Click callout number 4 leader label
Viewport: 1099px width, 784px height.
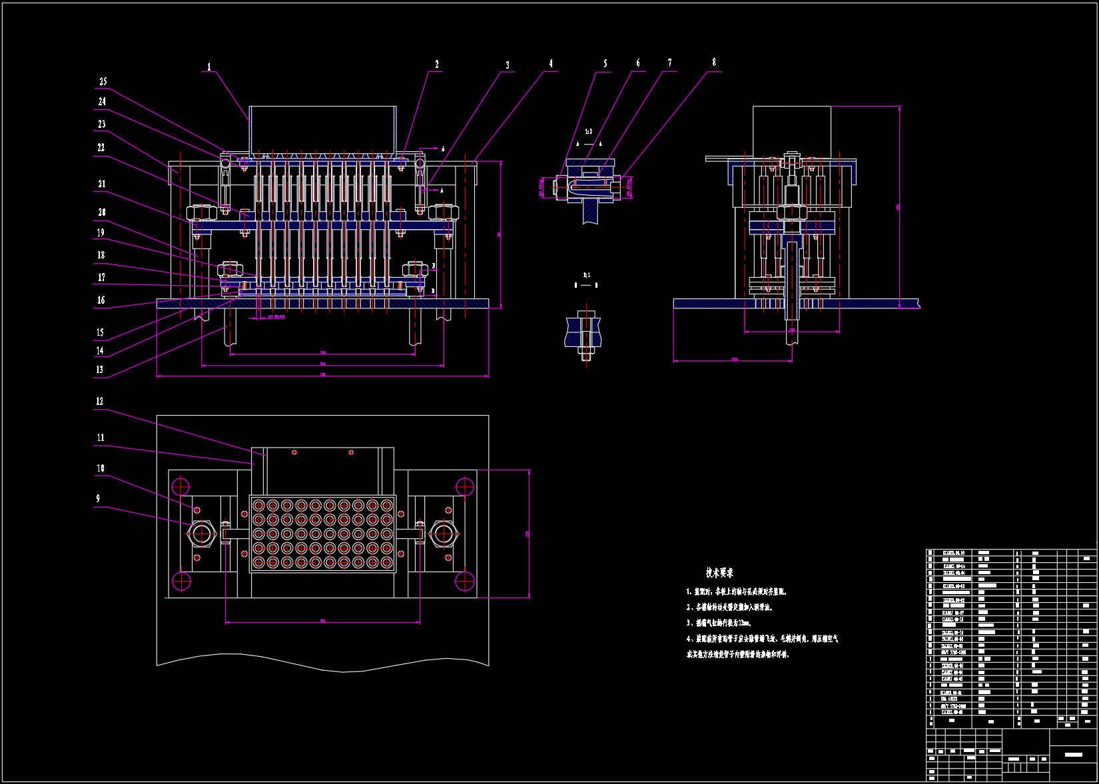pyautogui.click(x=551, y=64)
